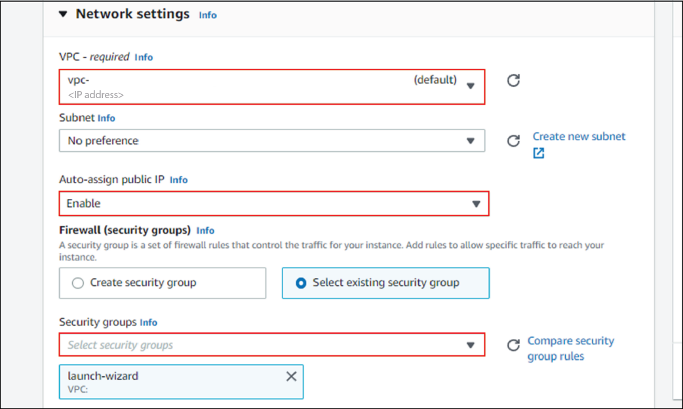Click the launch-wizard security group name
Image resolution: width=683 pixels, height=409 pixels.
point(103,376)
